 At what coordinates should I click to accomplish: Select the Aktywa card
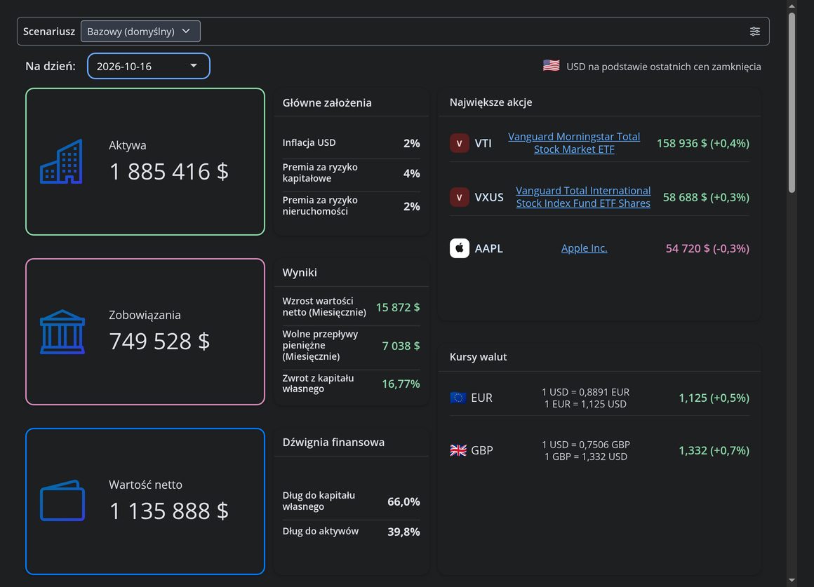pyautogui.click(x=145, y=161)
